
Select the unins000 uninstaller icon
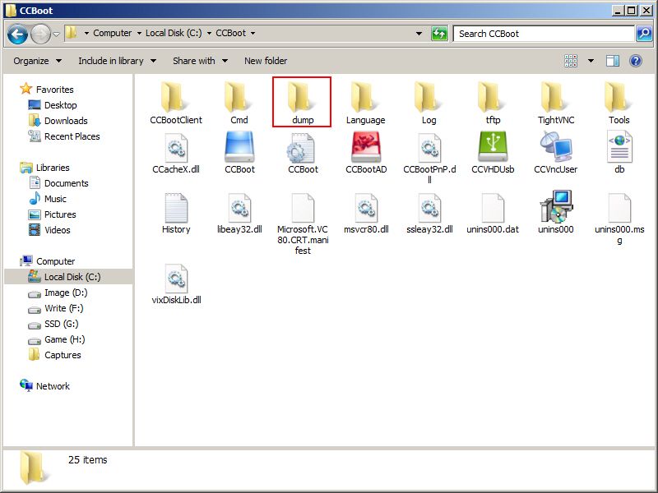point(556,212)
